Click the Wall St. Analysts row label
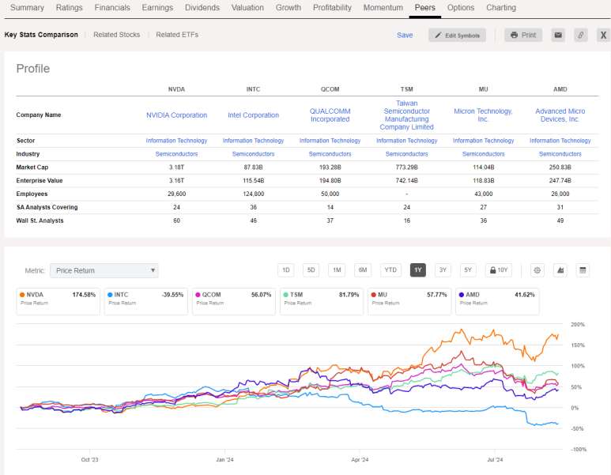Viewport: 611px width, 475px height. point(40,221)
